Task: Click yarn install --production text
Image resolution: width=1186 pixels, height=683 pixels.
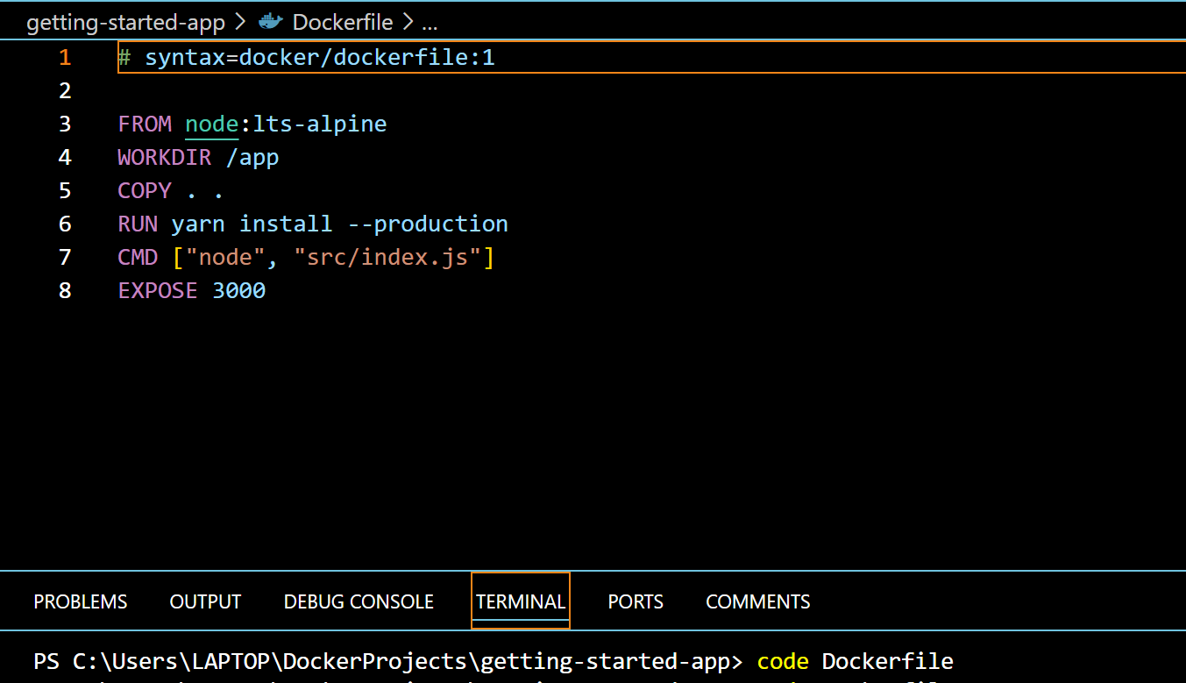Action: (340, 224)
